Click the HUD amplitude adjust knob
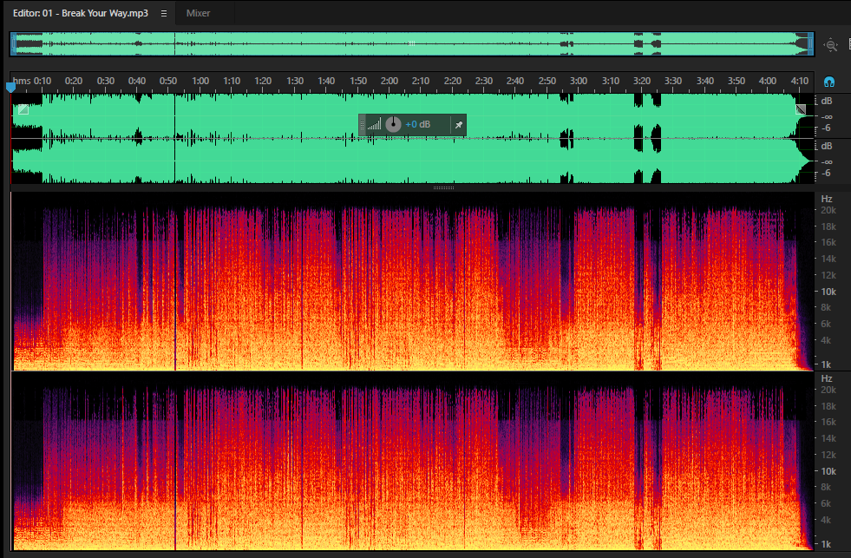This screenshot has width=851, height=558. (x=393, y=124)
